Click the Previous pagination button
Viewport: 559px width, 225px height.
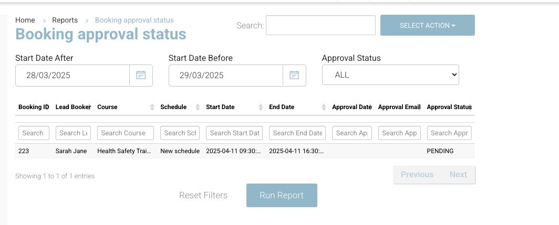[x=417, y=175]
